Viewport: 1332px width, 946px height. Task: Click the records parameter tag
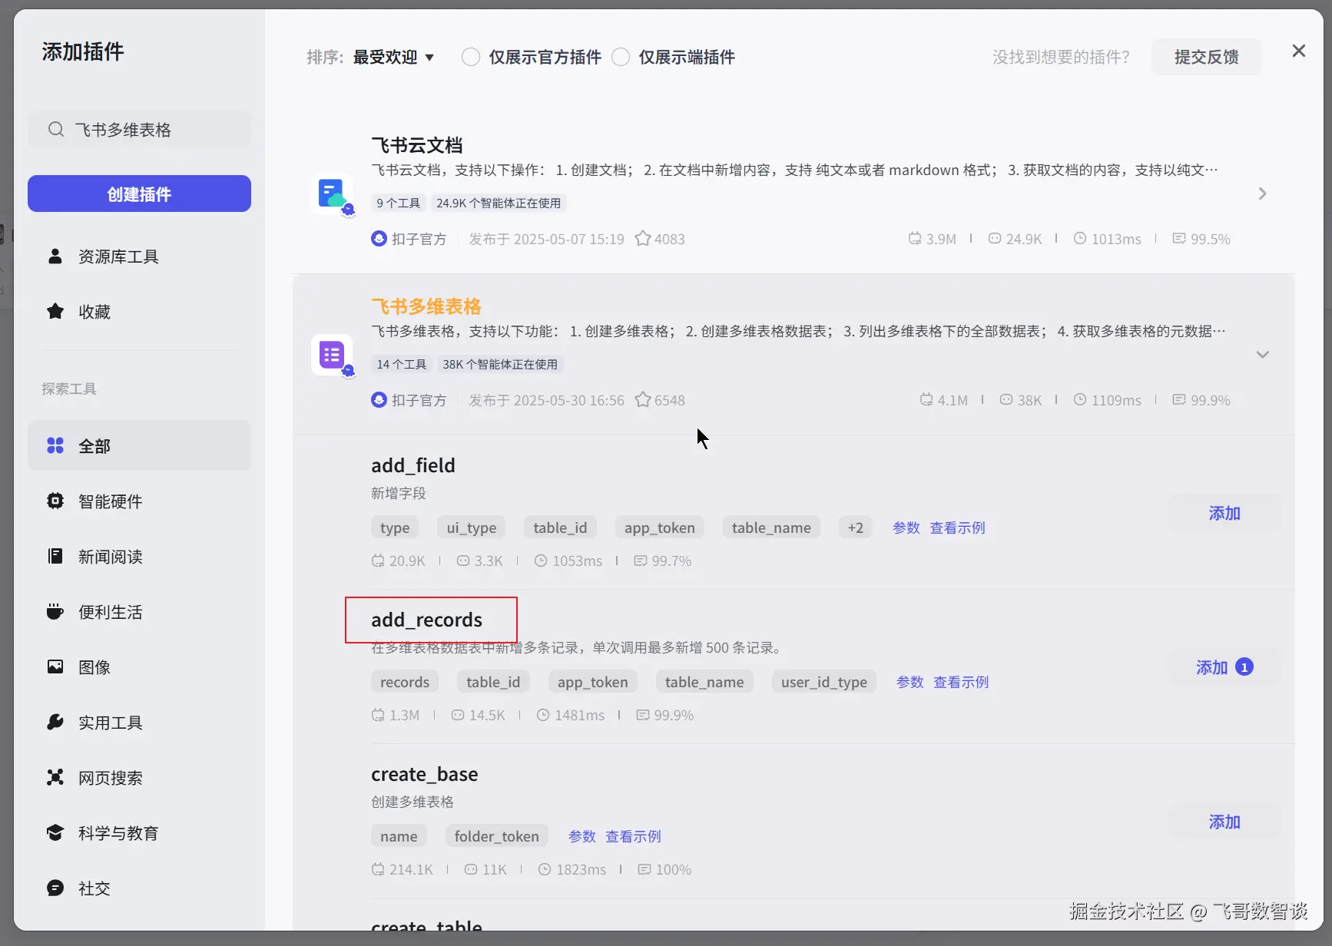[x=405, y=682]
